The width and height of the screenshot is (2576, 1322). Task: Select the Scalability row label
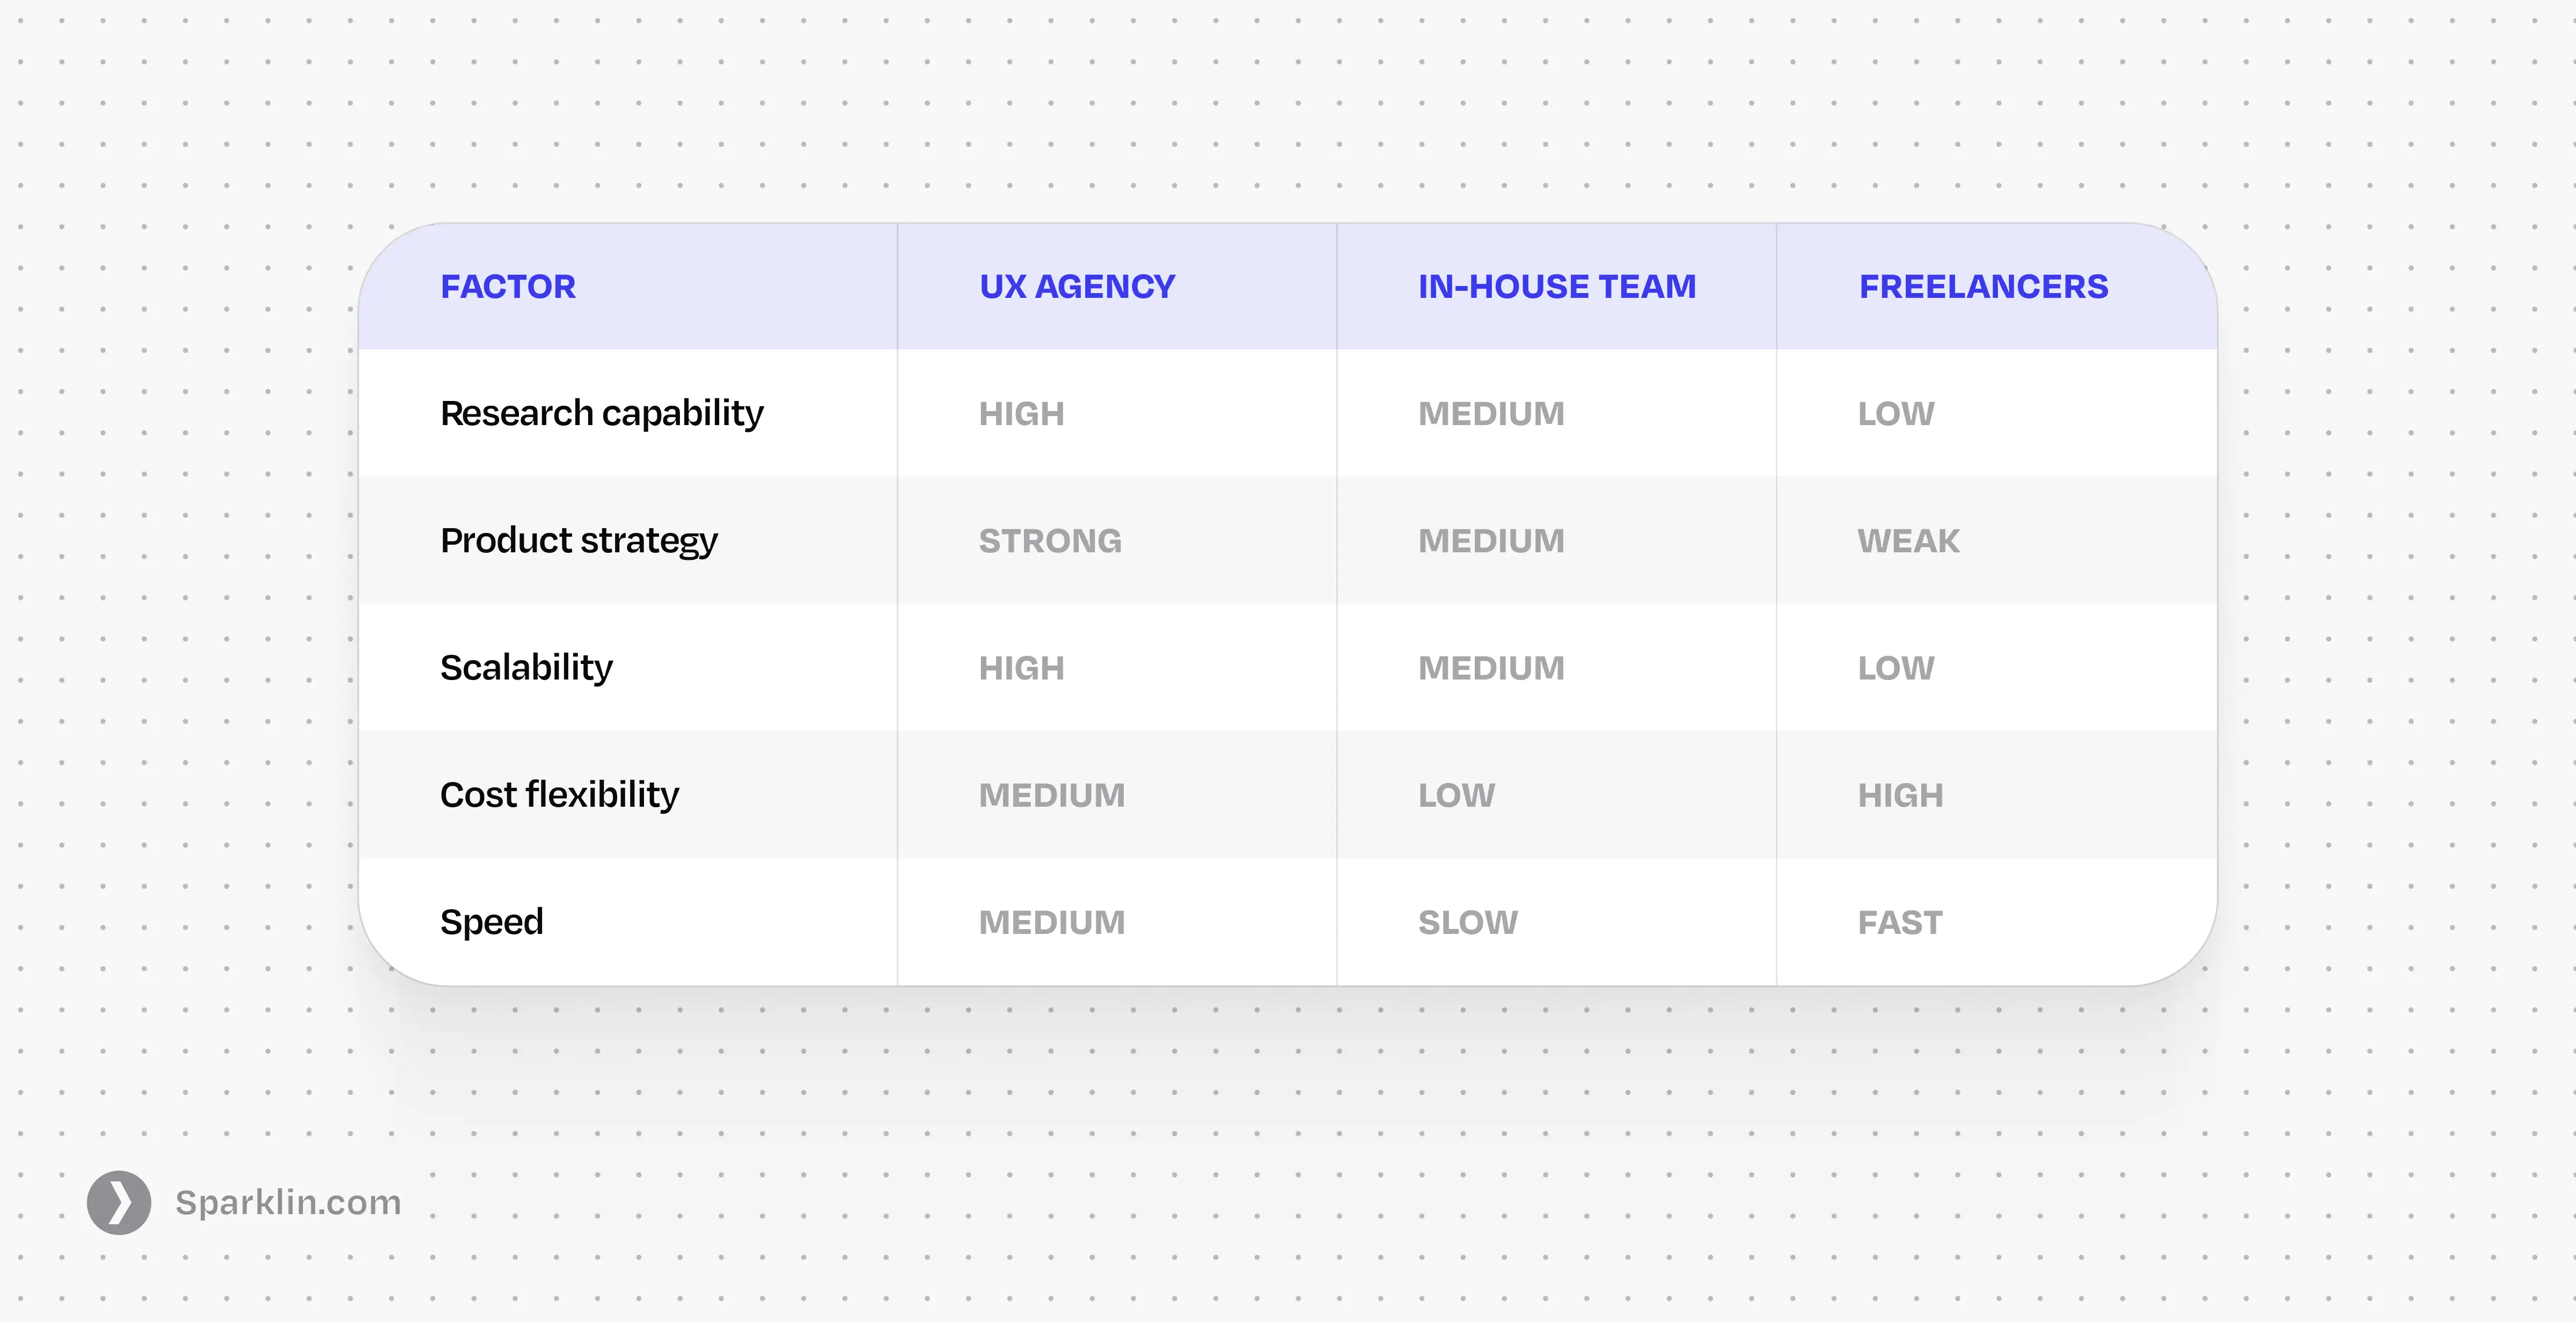tap(526, 668)
